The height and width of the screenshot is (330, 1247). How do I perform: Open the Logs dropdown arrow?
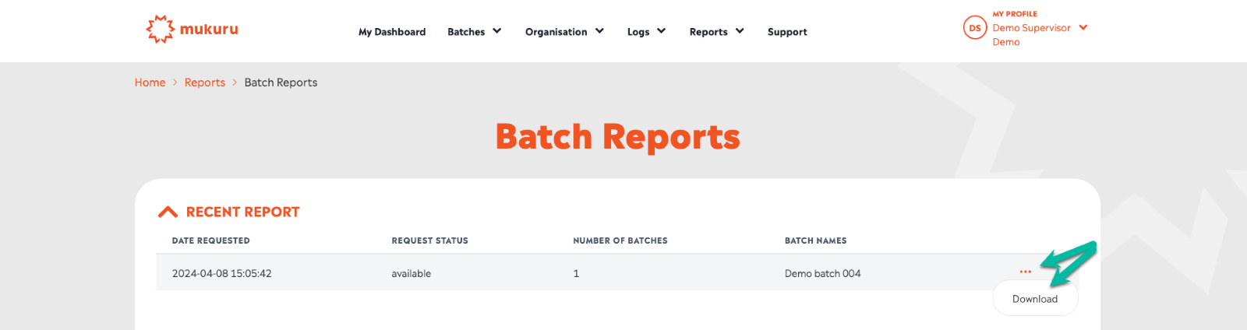[x=661, y=31]
